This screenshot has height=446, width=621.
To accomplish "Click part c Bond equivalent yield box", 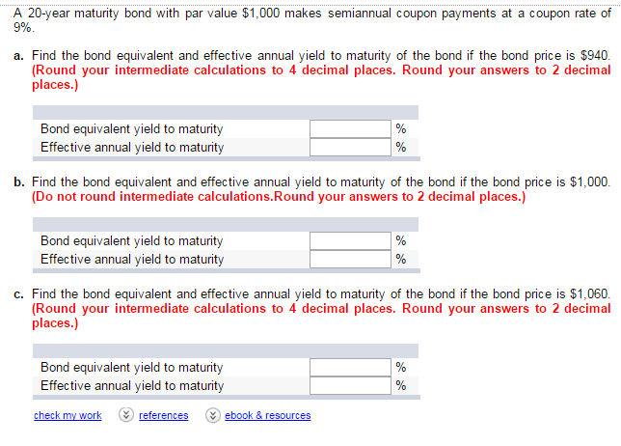I will [x=350, y=367].
